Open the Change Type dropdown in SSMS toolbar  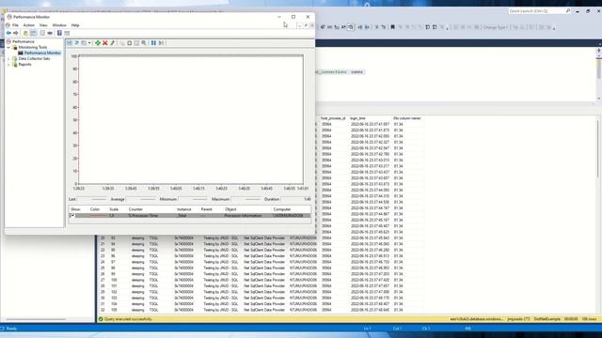click(496, 27)
